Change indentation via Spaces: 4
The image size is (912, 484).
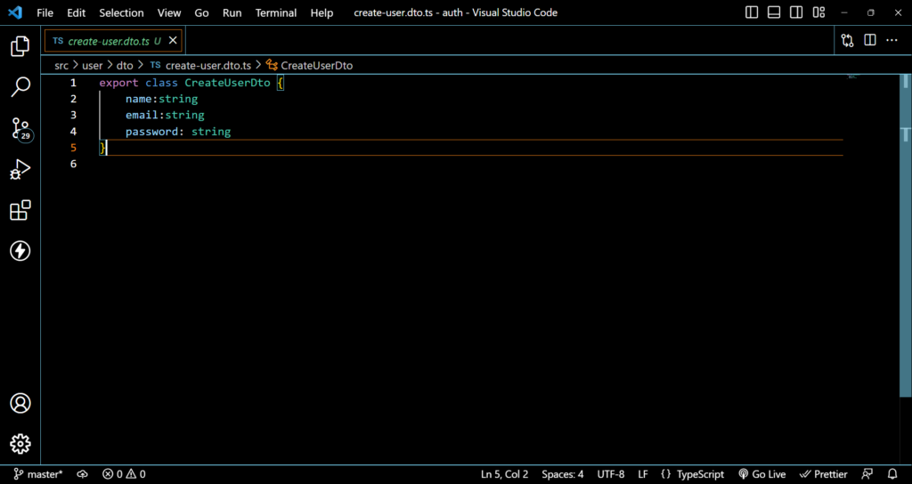pos(563,474)
